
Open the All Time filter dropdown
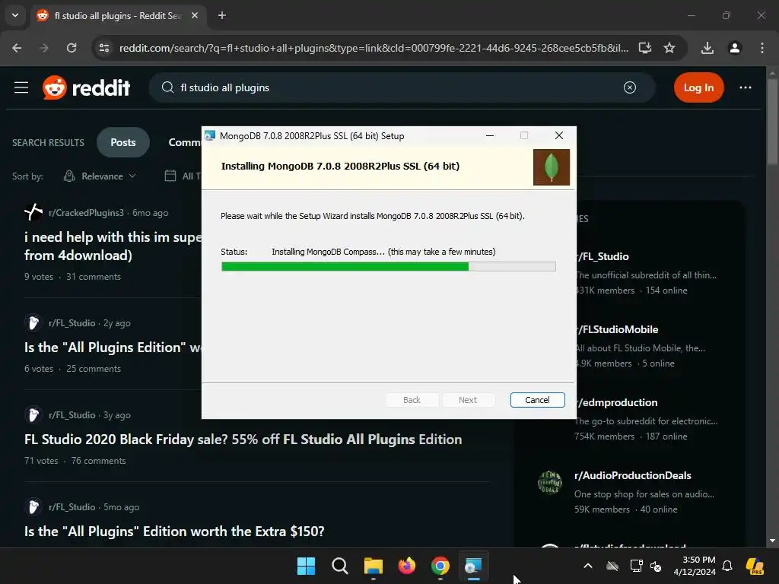(x=183, y=176)
